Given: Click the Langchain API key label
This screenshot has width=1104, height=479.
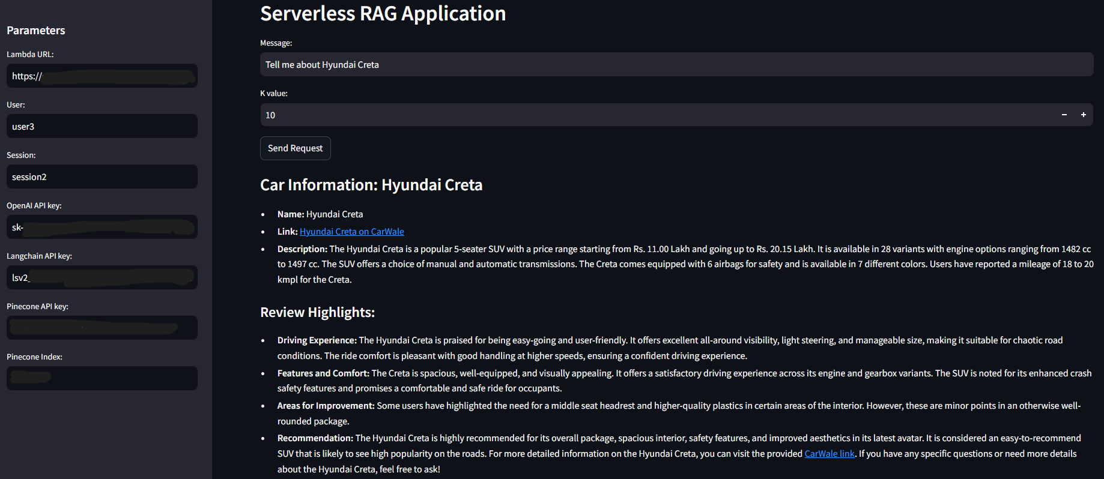Looking at the screenshot, I should [39, 256].
